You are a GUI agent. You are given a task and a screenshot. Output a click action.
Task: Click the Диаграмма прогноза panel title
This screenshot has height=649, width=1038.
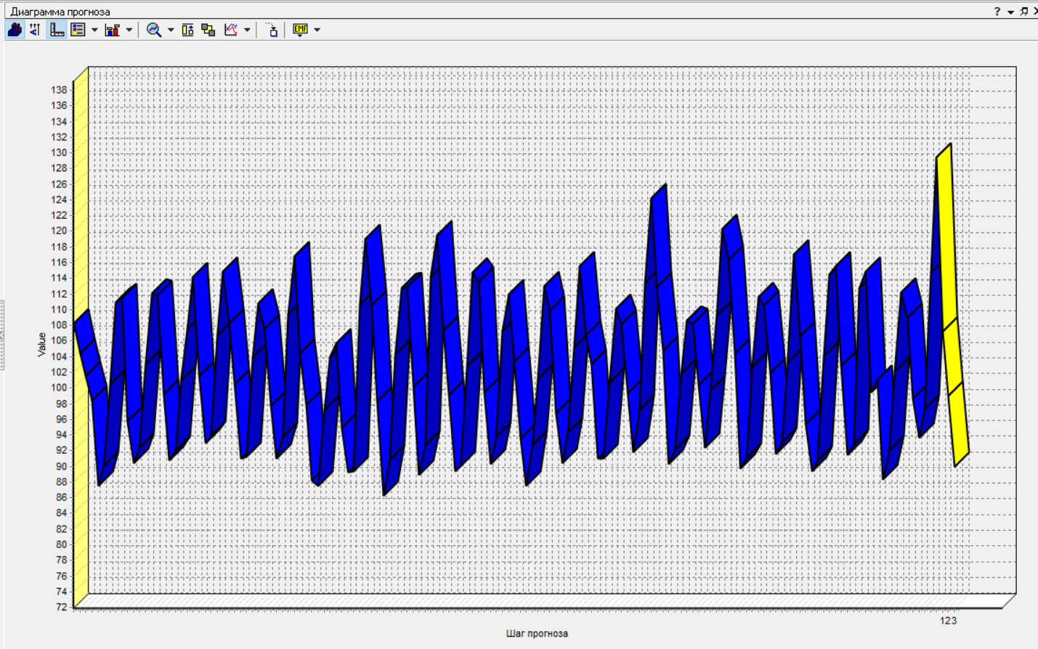(60, 12)
